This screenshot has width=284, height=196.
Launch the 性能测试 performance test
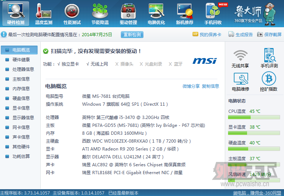click(x=72, y=14)
